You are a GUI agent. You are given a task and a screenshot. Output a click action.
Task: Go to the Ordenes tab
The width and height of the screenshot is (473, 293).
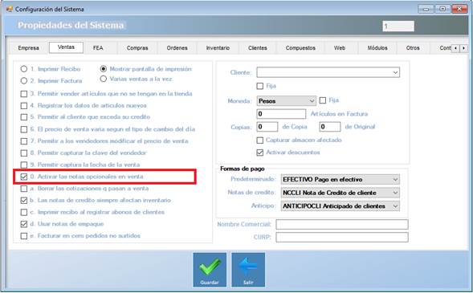pyautogui.click(x=177, y=48)
